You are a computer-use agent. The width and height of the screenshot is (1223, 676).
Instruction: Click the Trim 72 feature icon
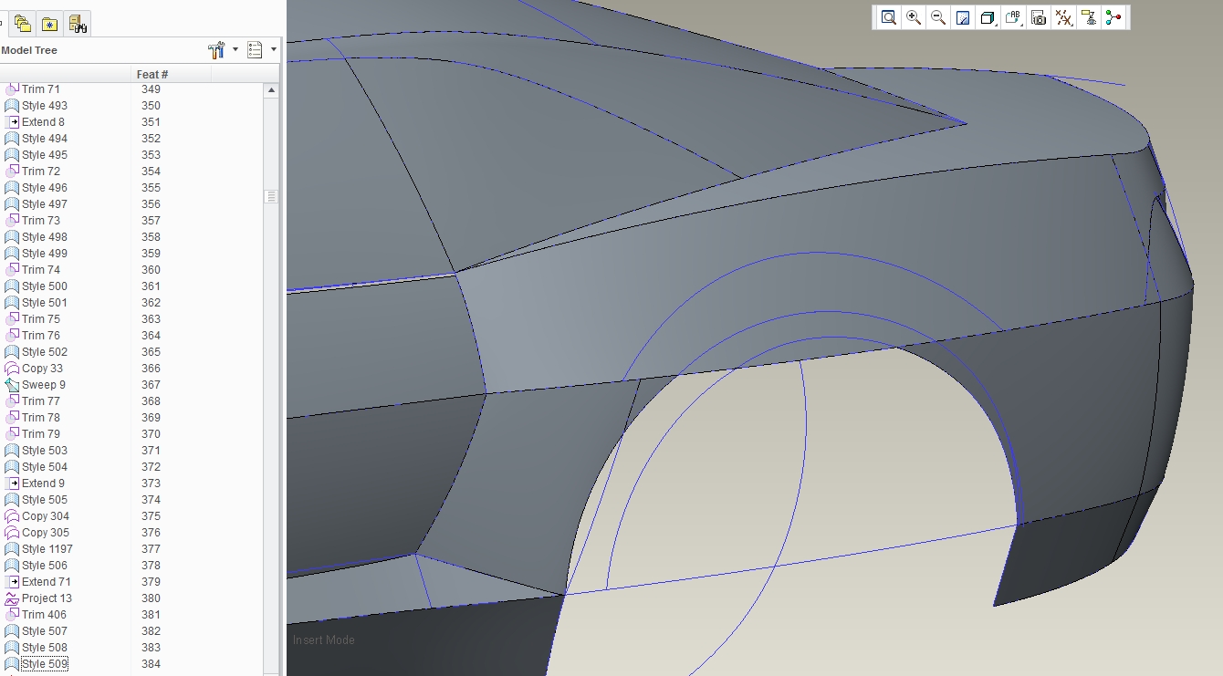point(12,172)
